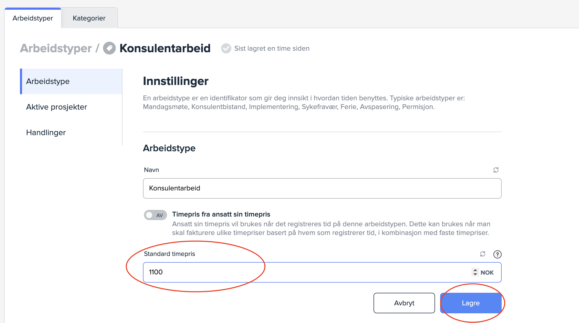
Task: Increase timepris with stepper up arrow
Action: (475, 270)
